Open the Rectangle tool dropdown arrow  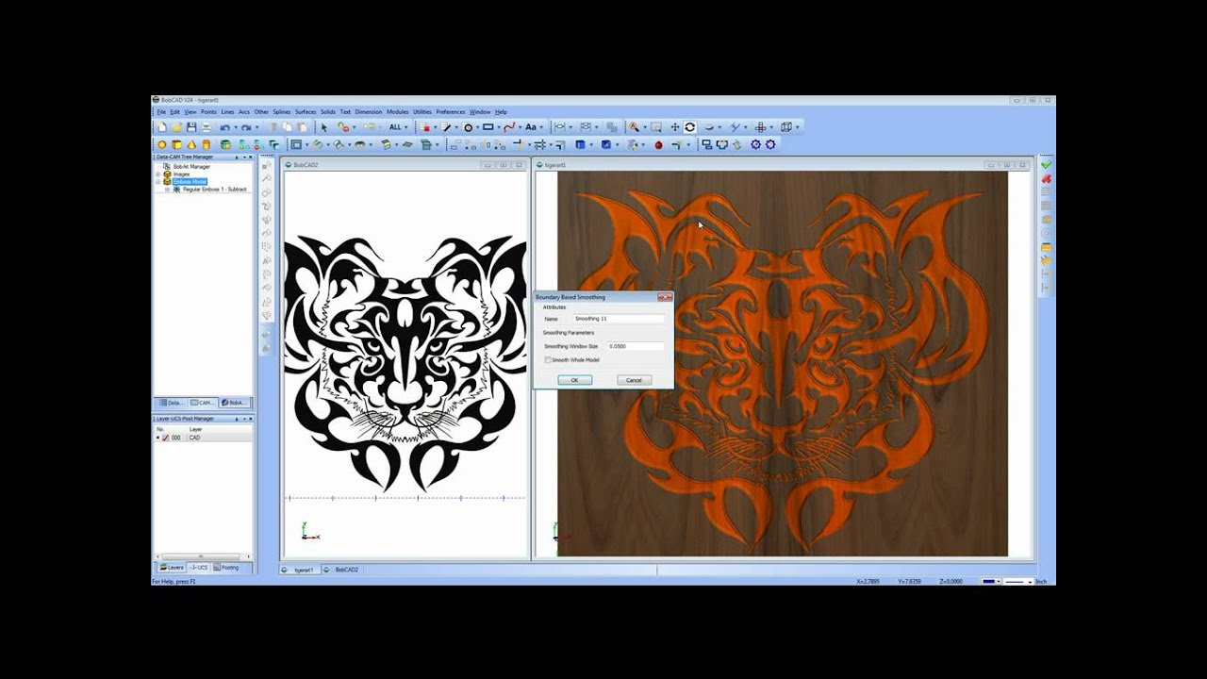pyautogui.click(x=499, y=127)
